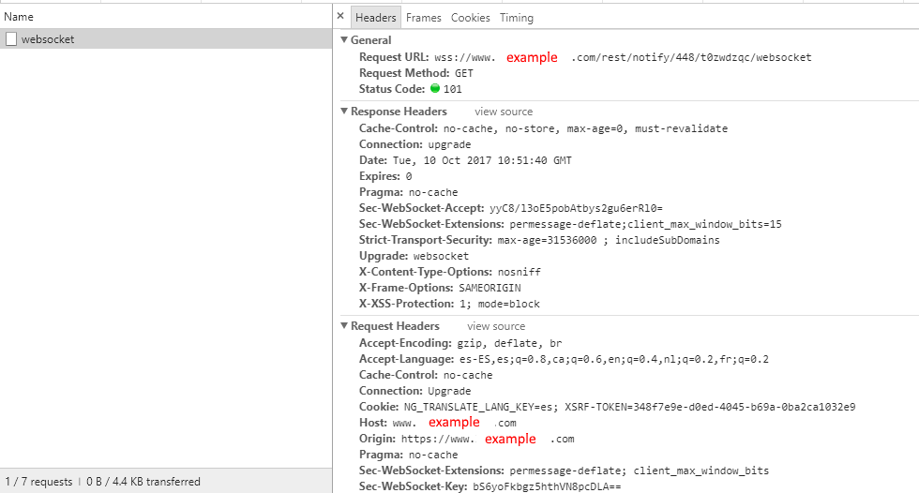919x493 pixels.
Task: Click the green status code indicator
Action: [x=435, y=89]
